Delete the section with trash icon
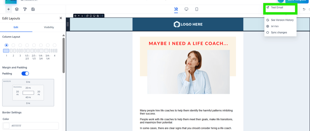The width and height of the screenshot is (310, 131). (102, 16)
